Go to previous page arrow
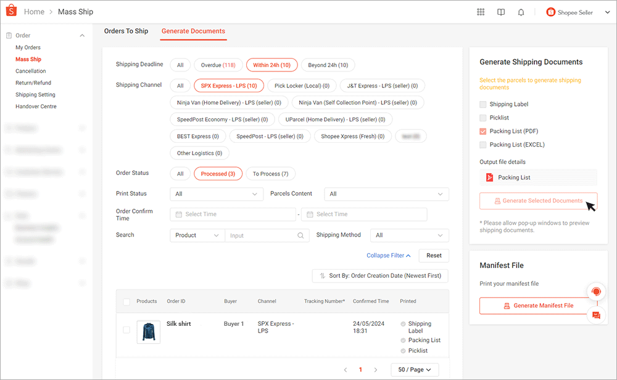617x380 pixels. (346, 370)
